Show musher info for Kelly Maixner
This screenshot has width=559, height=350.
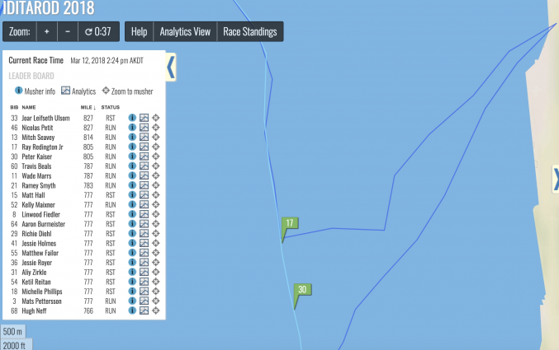click(x=132, y=204)
